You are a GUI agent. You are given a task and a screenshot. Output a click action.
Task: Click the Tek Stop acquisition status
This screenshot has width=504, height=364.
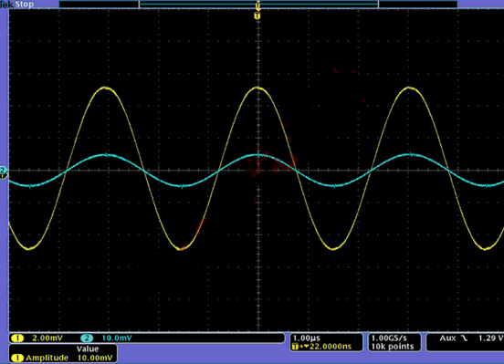pos(17,5)
